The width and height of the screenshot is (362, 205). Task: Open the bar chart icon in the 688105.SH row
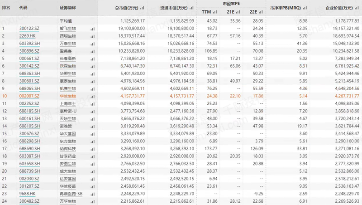click(93, 127)
